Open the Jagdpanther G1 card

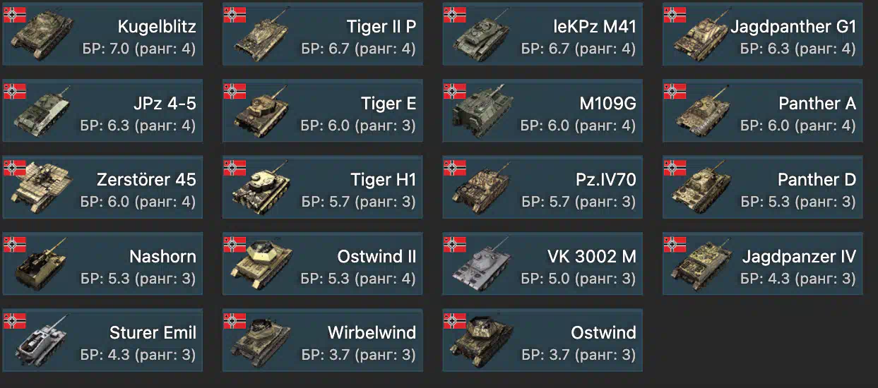click(762, 34)
